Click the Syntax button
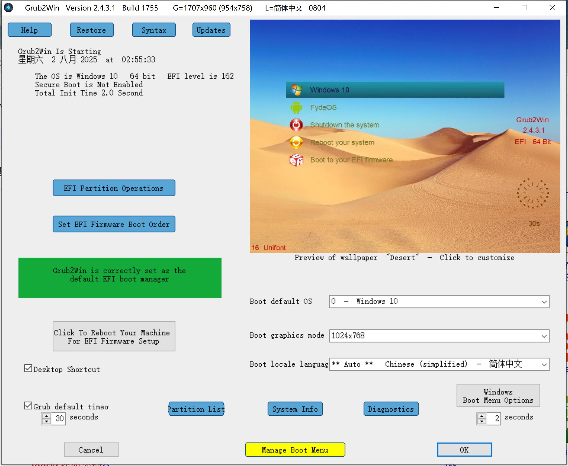Viewport: 568px width, 466px height. [x=154, y=30]
